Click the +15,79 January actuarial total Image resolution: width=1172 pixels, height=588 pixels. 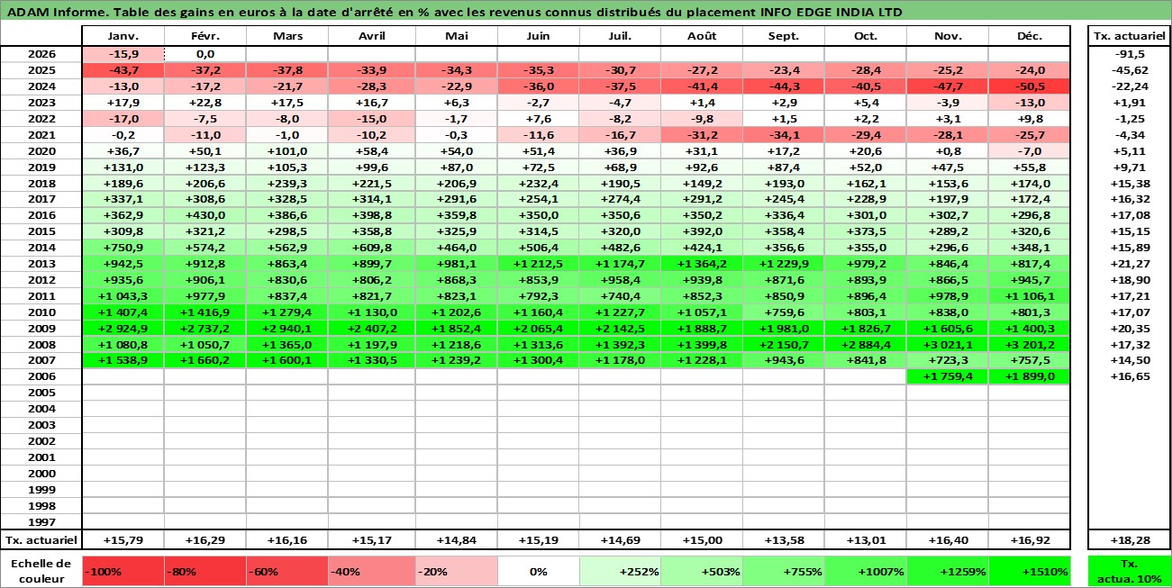[123, 540]
